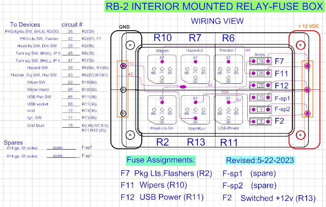Click the R10(86) destination text

[x=89, y=82]
